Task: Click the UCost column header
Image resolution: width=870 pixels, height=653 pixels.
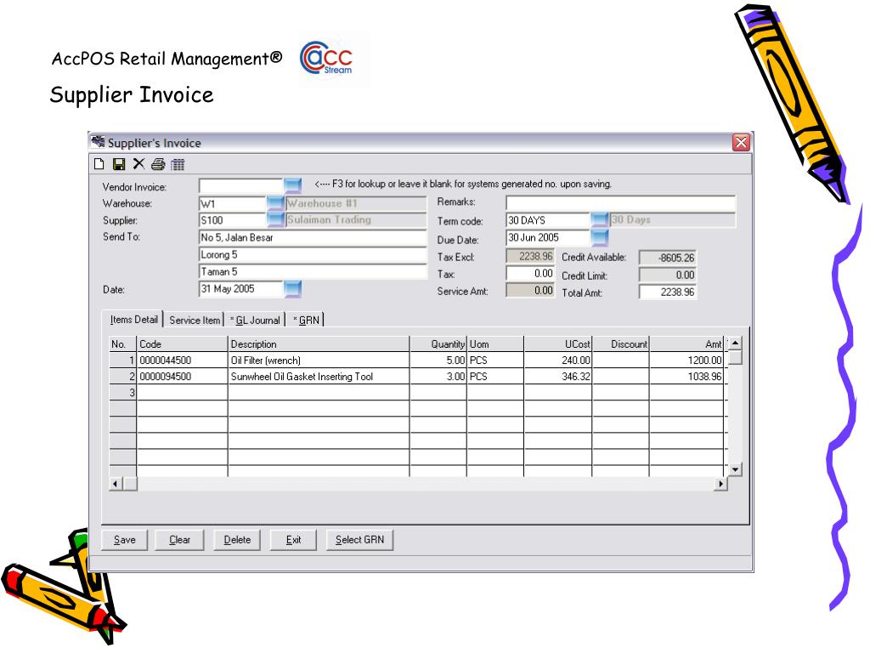Action: pyautogui.click(x=557, y=344)
